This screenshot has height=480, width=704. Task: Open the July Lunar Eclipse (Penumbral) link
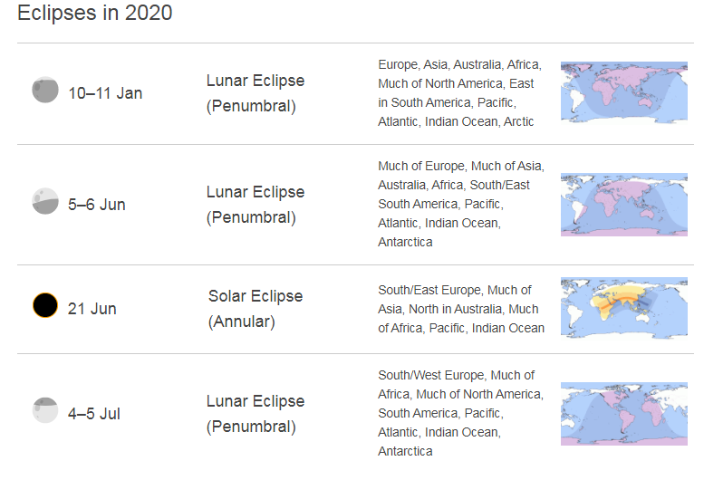255,414
